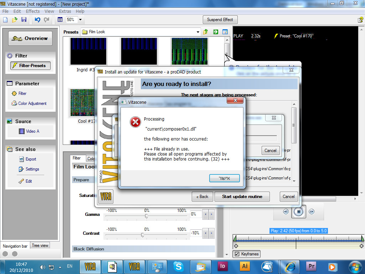Click the Overview button
Screen dimensions: 365x274
coord(30,38)
